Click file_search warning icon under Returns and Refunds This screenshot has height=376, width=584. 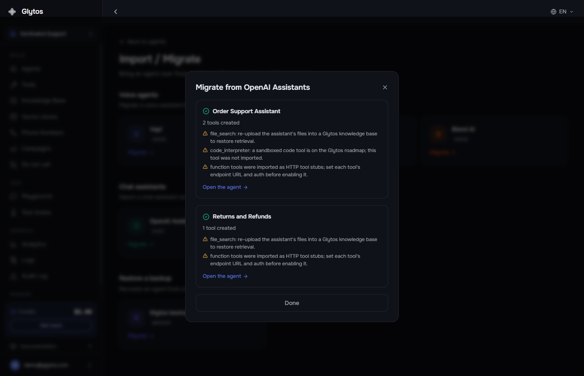(x=205, y=239)
